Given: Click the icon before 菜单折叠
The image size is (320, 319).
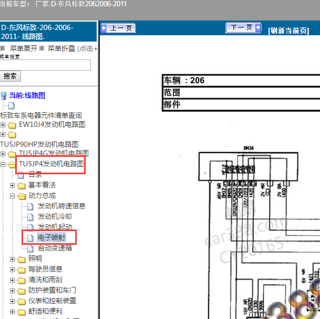Looking at the screenshot, I should 42,48.
